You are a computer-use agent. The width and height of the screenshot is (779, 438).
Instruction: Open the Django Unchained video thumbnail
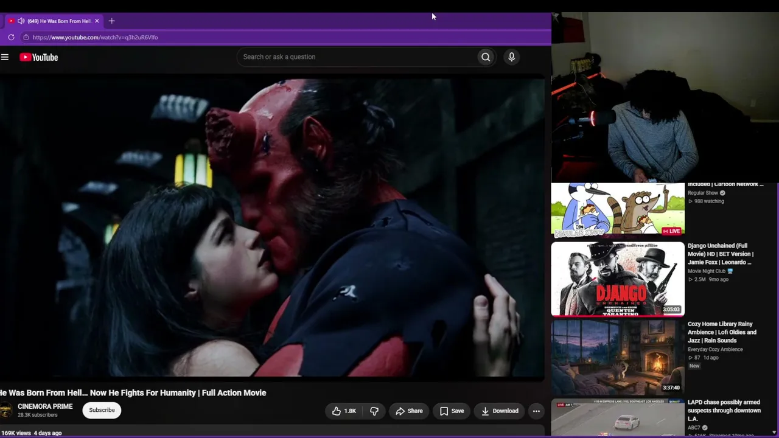(x=618, y=279)
